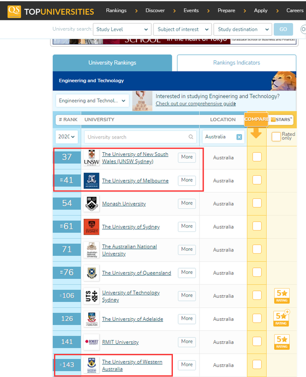Open the Careers menu
306x377 pixels.
point(295,11)
